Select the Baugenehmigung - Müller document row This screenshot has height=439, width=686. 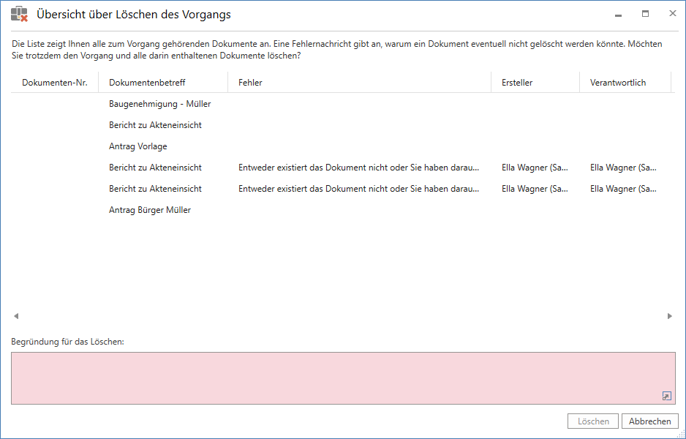(x=343, y=104)
